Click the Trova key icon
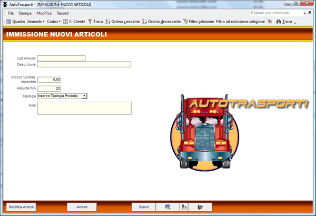316x216 pixels. click(x=90, y=22)
